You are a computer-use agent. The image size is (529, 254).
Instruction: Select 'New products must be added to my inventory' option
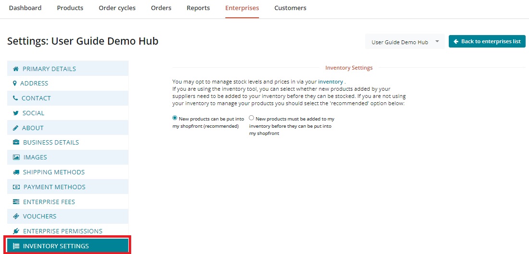pyautogui.click(x=251, y=118)
